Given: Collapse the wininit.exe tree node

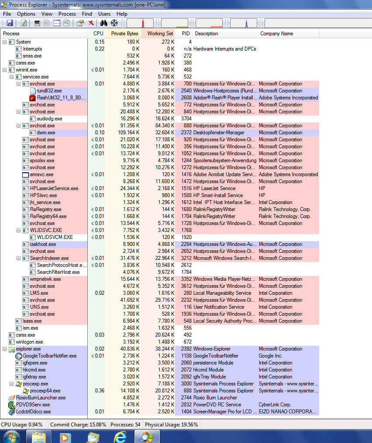Looking at the screenshot, I should coord(4,70).
